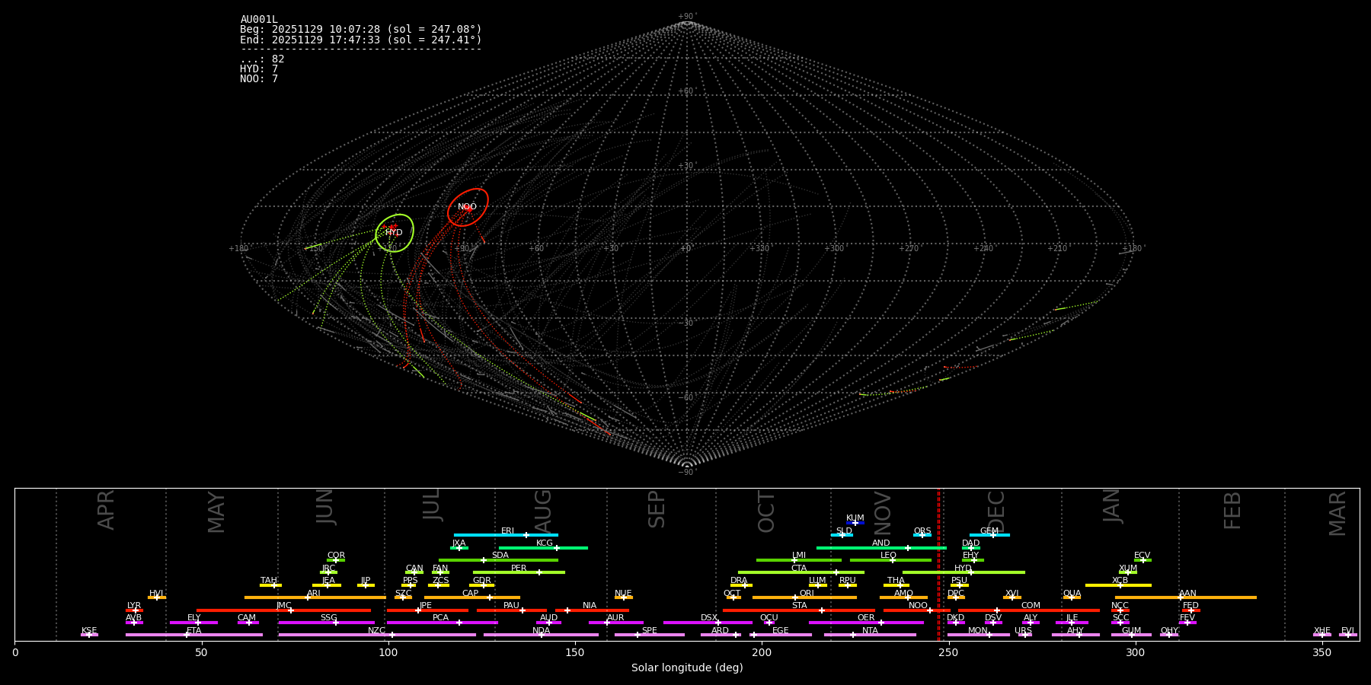Select the orange AAN shower bar
The image size is (1371, 685).
point(1219,597)
